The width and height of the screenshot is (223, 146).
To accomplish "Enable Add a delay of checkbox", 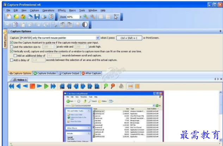I will pos(12,60).
